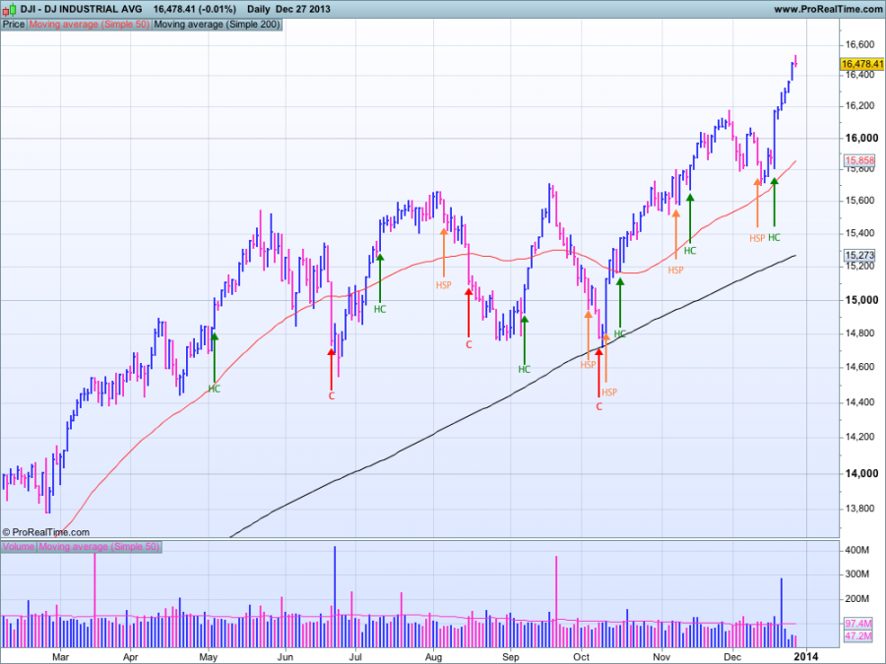
Task: Click the DJI - DJ INDUSTRIAL AVG title text
Action: (x=82, y=9)
